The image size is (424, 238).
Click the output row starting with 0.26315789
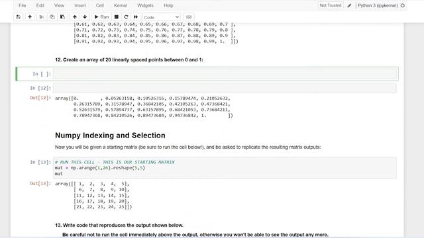[x=152, y=104]
